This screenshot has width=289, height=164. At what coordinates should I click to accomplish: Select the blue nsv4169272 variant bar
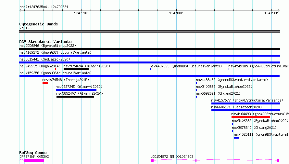[x=149, y=56]
